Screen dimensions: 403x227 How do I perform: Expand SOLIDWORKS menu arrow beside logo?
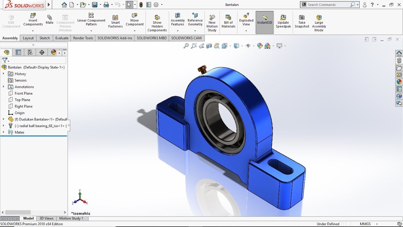(x=49, y=5)
